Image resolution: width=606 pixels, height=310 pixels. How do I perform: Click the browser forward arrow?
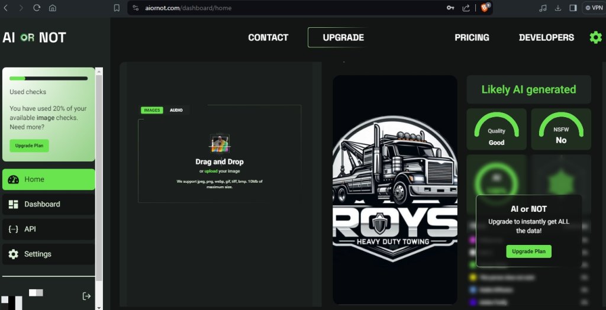pyautogui.click(x=21, y=8)
